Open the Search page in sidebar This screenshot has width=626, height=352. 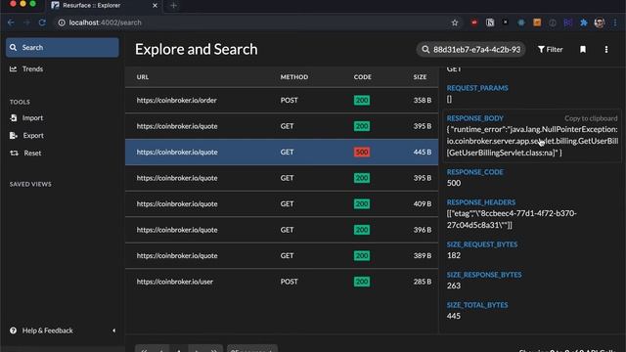tap(63, 48)
